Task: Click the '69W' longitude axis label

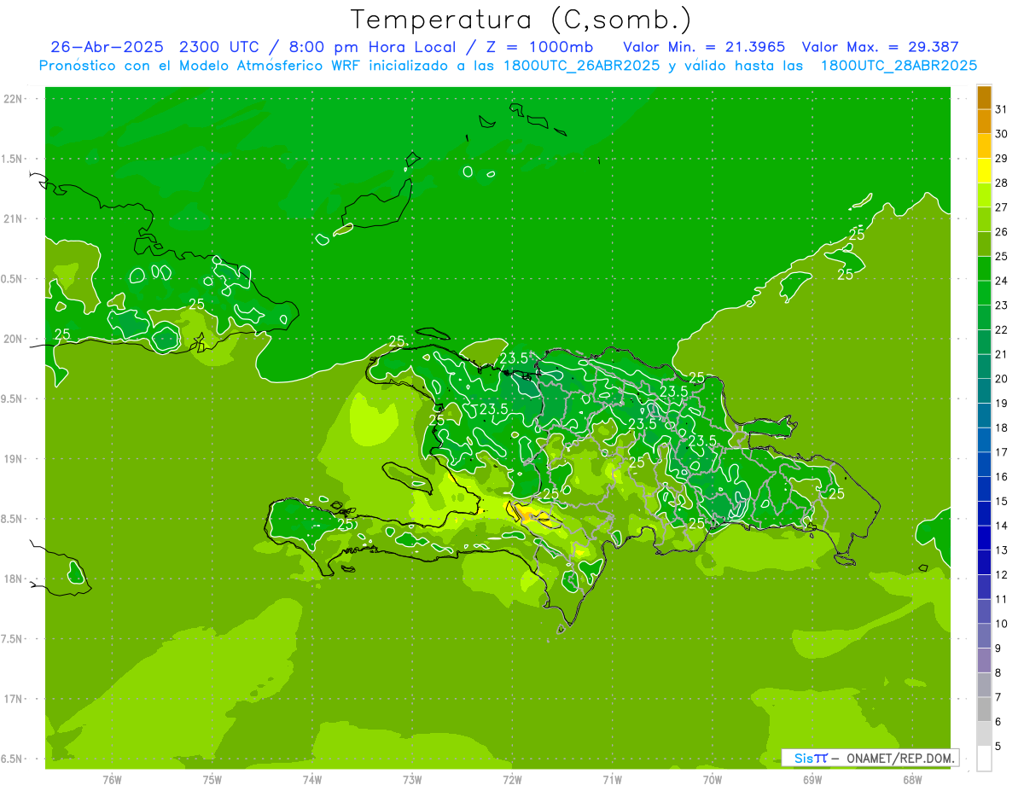Action: coord(812,780)
